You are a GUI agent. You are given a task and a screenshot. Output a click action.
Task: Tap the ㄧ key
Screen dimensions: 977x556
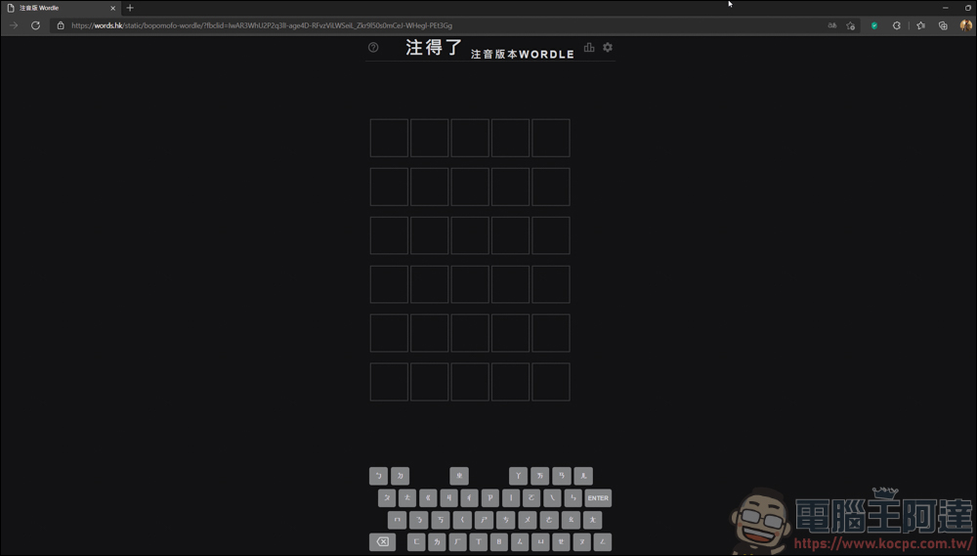[511, 498]
